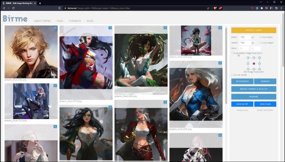
Task: Click the Birme logo
Action: point(15,19)
